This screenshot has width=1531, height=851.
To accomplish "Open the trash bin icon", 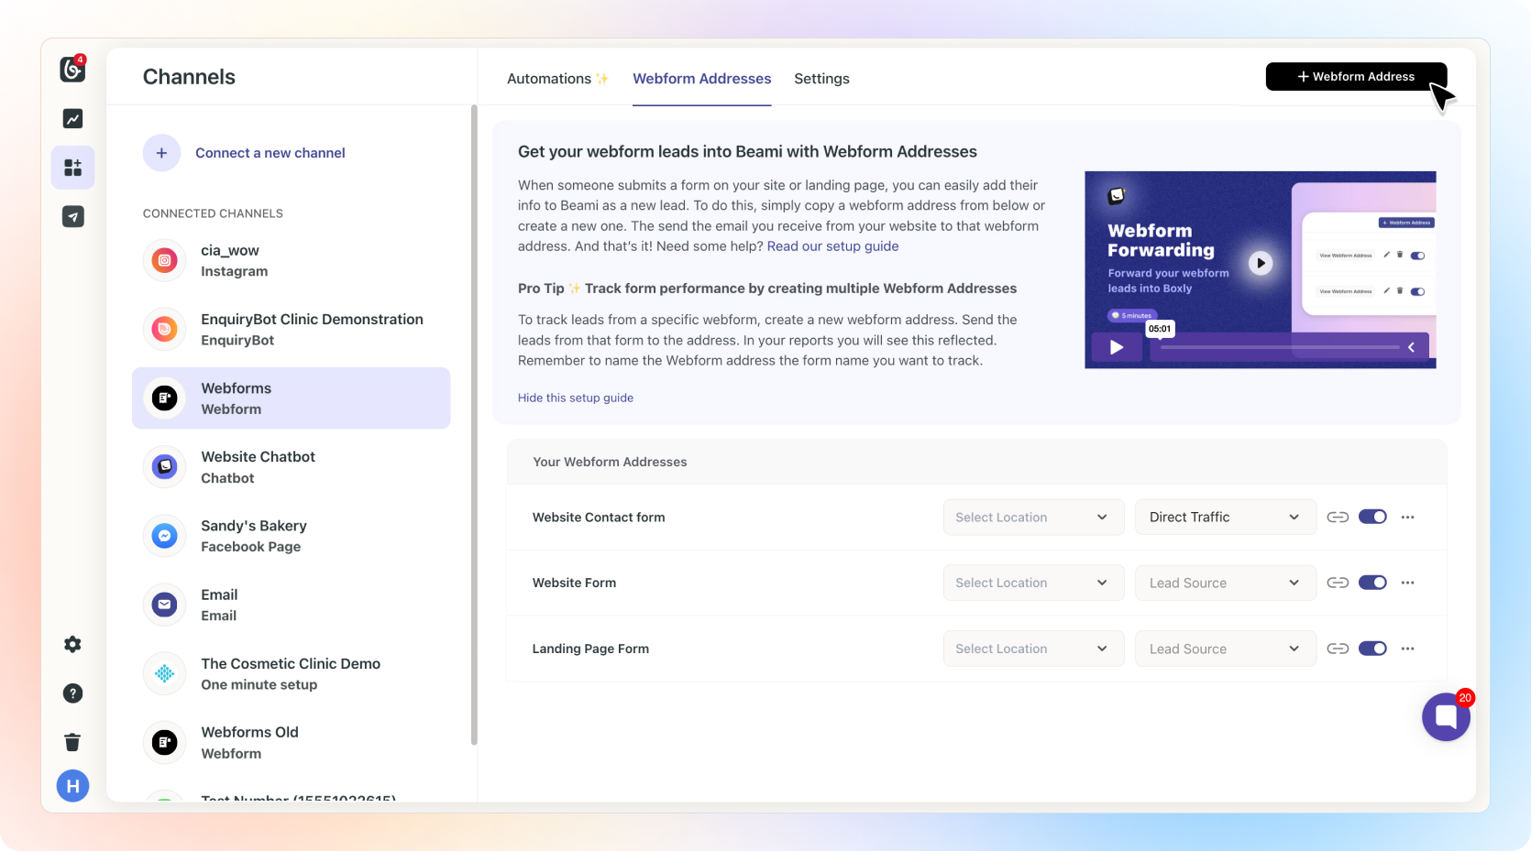I will click(72, 742).
